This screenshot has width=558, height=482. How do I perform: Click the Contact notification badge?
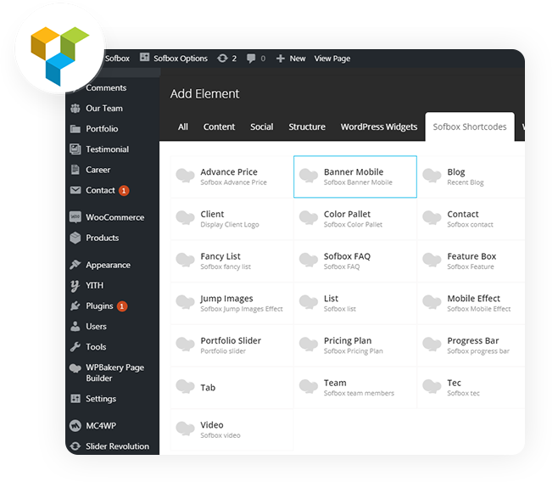click(124, 191)
